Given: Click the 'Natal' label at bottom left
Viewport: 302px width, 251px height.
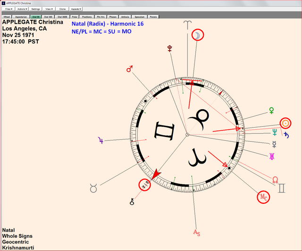Looking at the screenshot, I should coord(8,230).
